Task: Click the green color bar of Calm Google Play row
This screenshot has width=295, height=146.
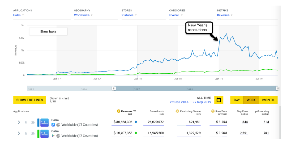Action: point(38,134)
